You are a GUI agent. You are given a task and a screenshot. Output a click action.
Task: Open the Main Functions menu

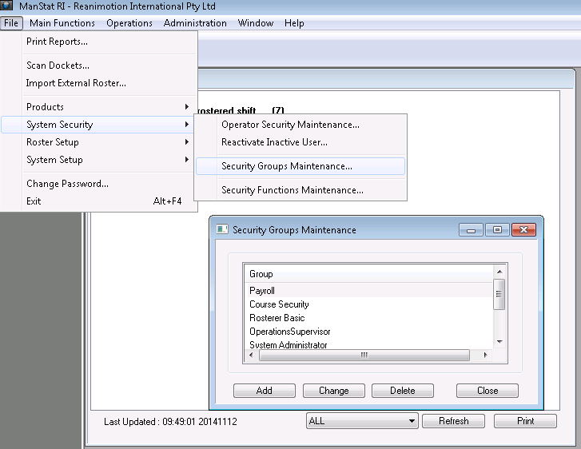point(62,23)
